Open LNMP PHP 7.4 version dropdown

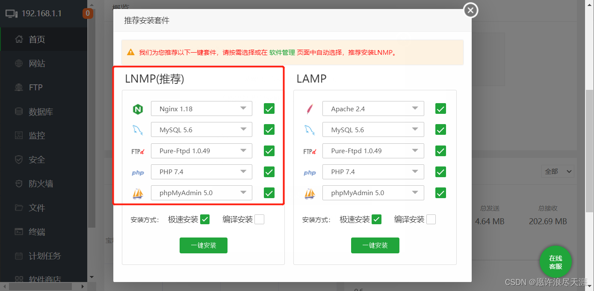(x=201, y=172)
